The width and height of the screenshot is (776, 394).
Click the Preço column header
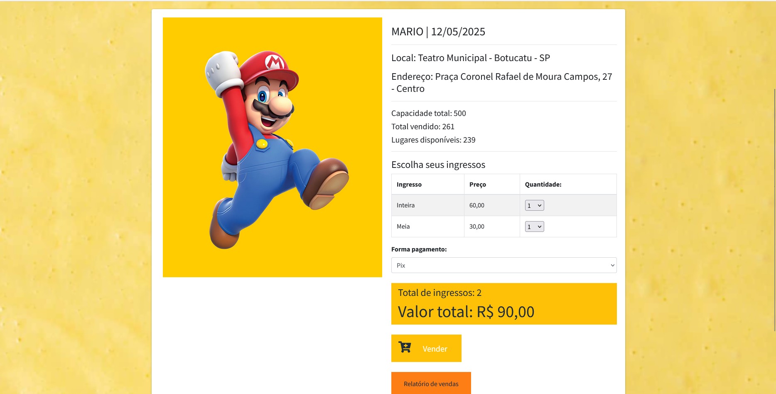click(477, 185)
